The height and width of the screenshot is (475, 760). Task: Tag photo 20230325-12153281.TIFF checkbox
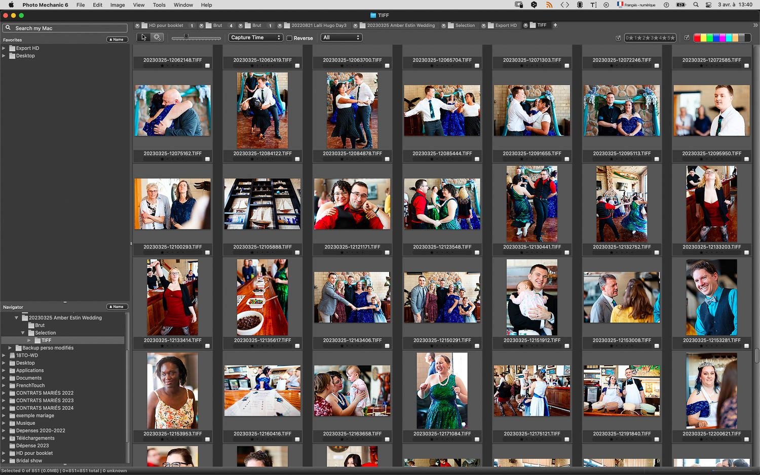point(746,346)
